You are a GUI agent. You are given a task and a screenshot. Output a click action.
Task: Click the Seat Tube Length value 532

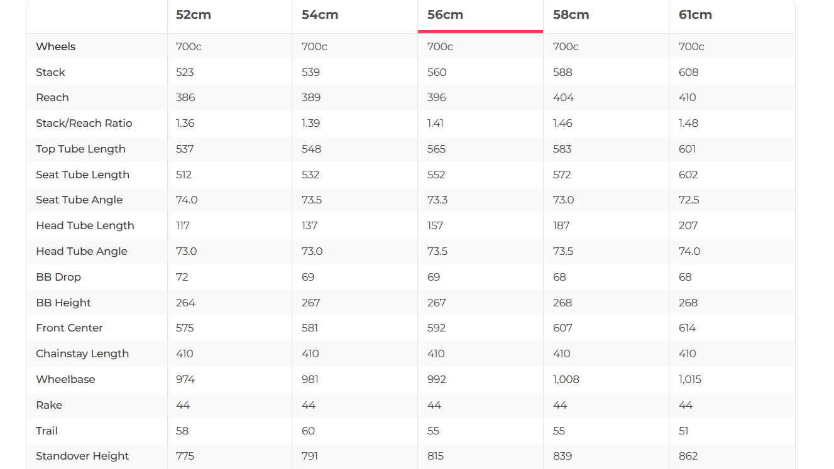[310, 175]
